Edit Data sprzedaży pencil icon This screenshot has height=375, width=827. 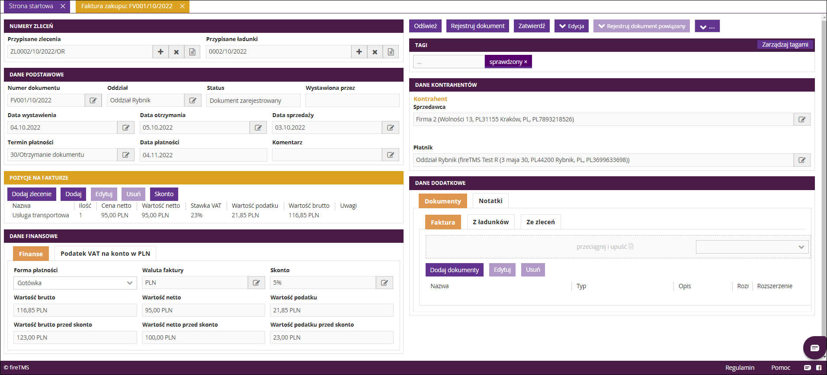click(x=391, y=128)
